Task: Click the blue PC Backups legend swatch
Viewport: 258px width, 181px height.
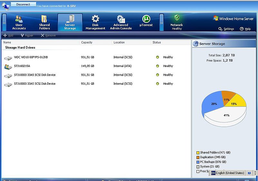Action: click(x=198, y=162)
